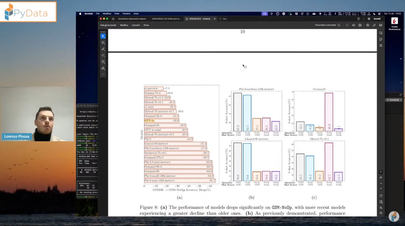Click the PyData logo
Screen dimensions: 405x226
(x=28, y=11)
